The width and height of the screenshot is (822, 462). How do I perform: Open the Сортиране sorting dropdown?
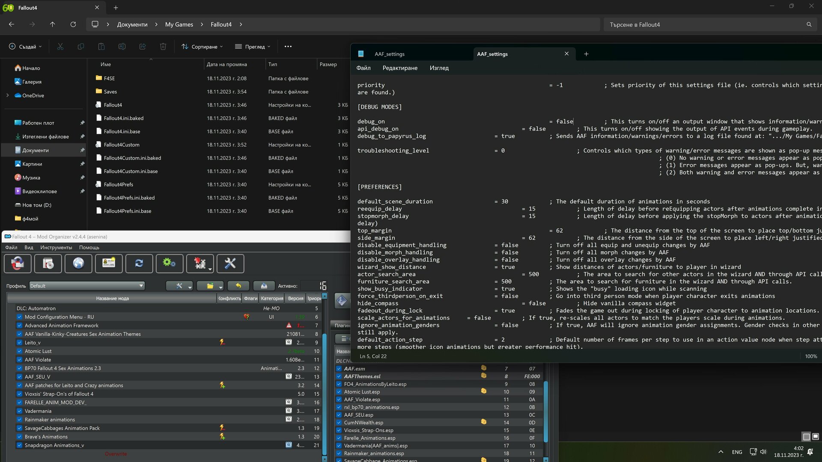tap(202, 46)
